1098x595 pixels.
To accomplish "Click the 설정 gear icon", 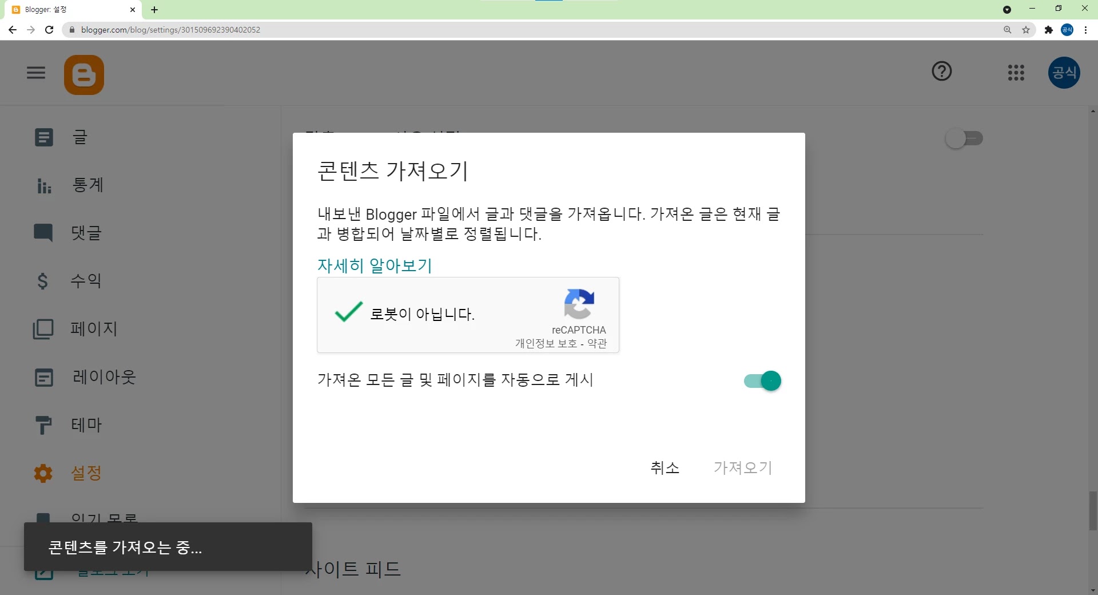I will pyautogui.click(x=43, y=473).
